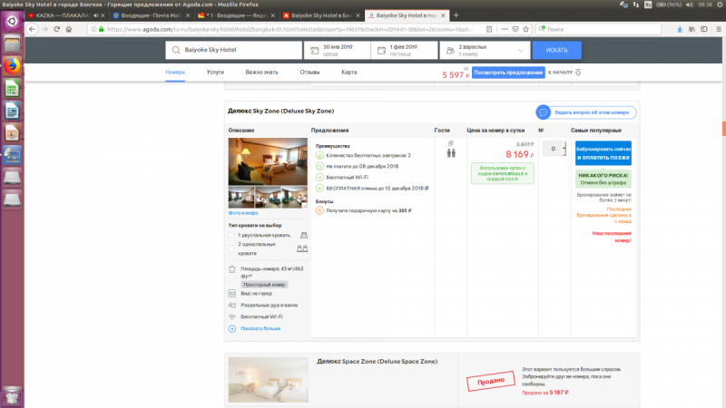Open the Фото и инфо link

tap(243, 213)
